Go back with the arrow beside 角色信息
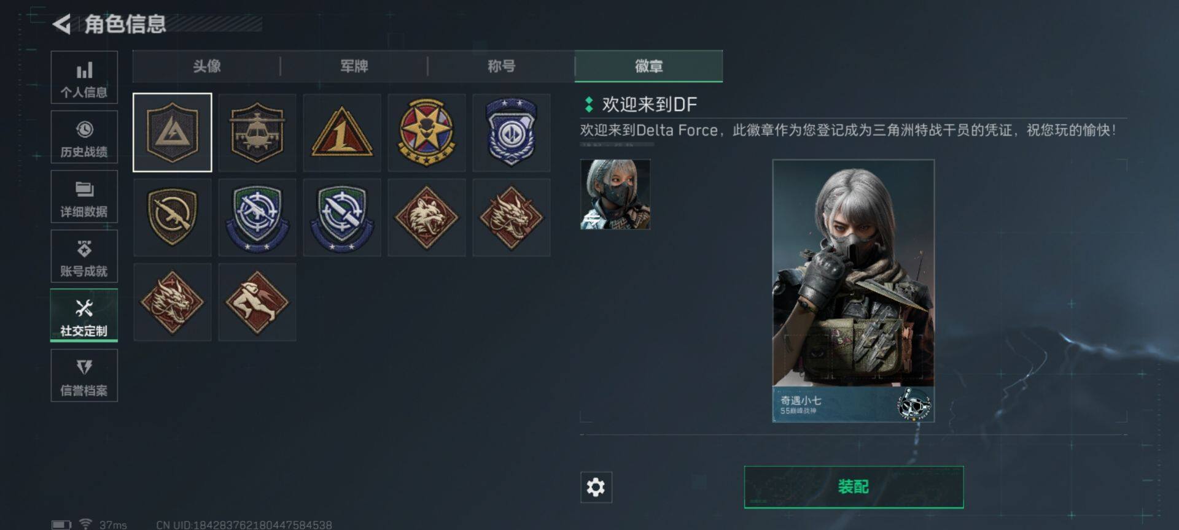 [61, 24]
